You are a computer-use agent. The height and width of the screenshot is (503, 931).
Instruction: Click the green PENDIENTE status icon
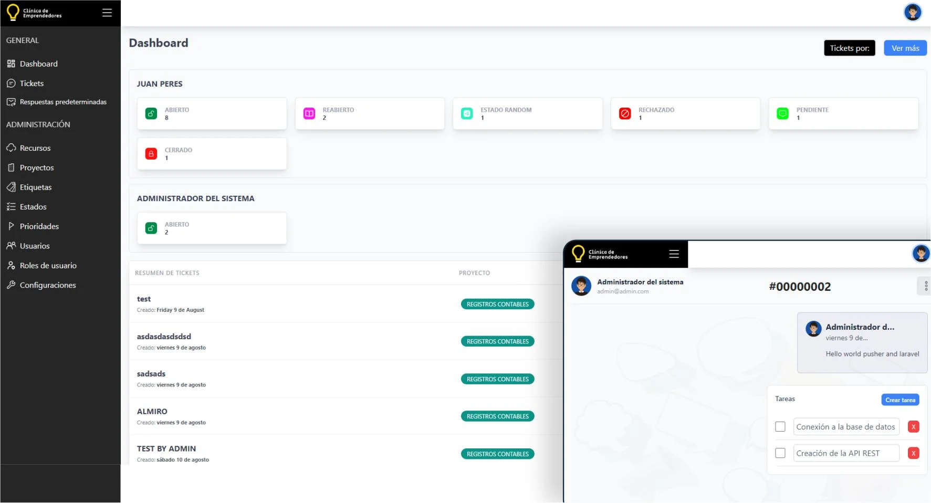click(783, 113)
